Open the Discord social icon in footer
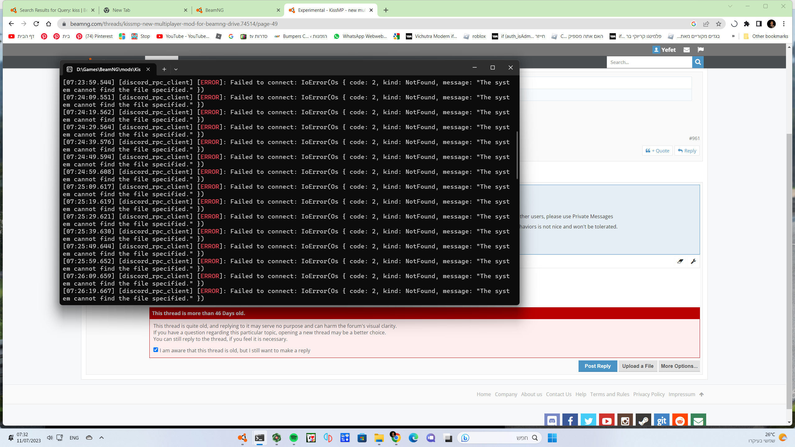795x447 pixels. point(552,421)
